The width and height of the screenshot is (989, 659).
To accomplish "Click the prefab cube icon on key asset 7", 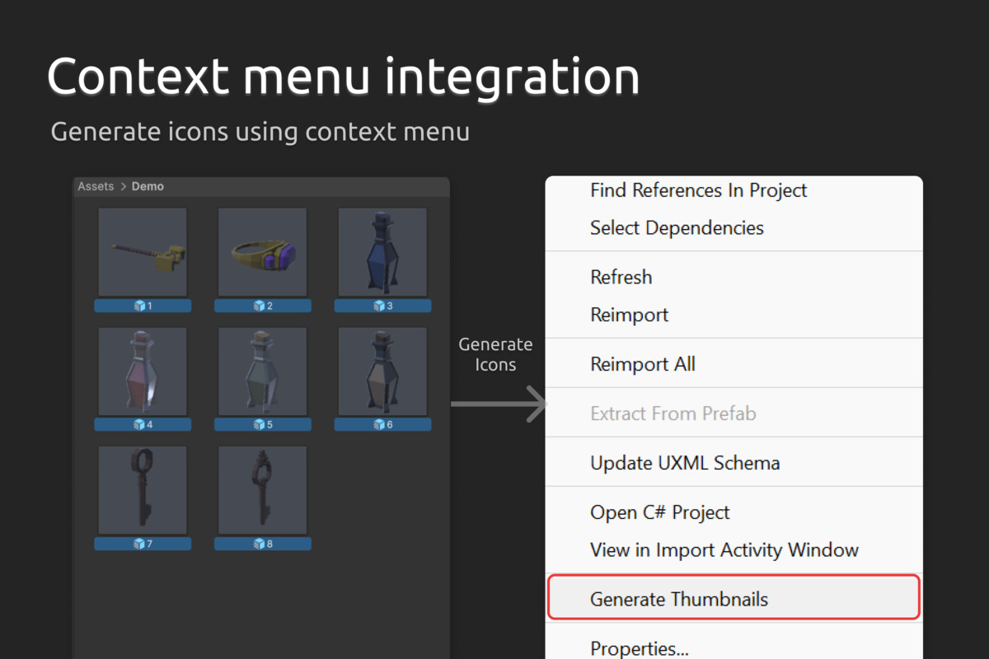I will [x=137, y=544].
